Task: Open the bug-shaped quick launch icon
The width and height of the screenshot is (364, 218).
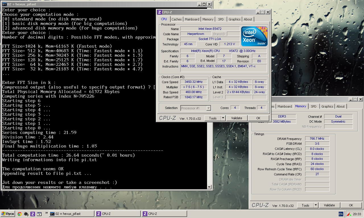Action: pos(26,214)
